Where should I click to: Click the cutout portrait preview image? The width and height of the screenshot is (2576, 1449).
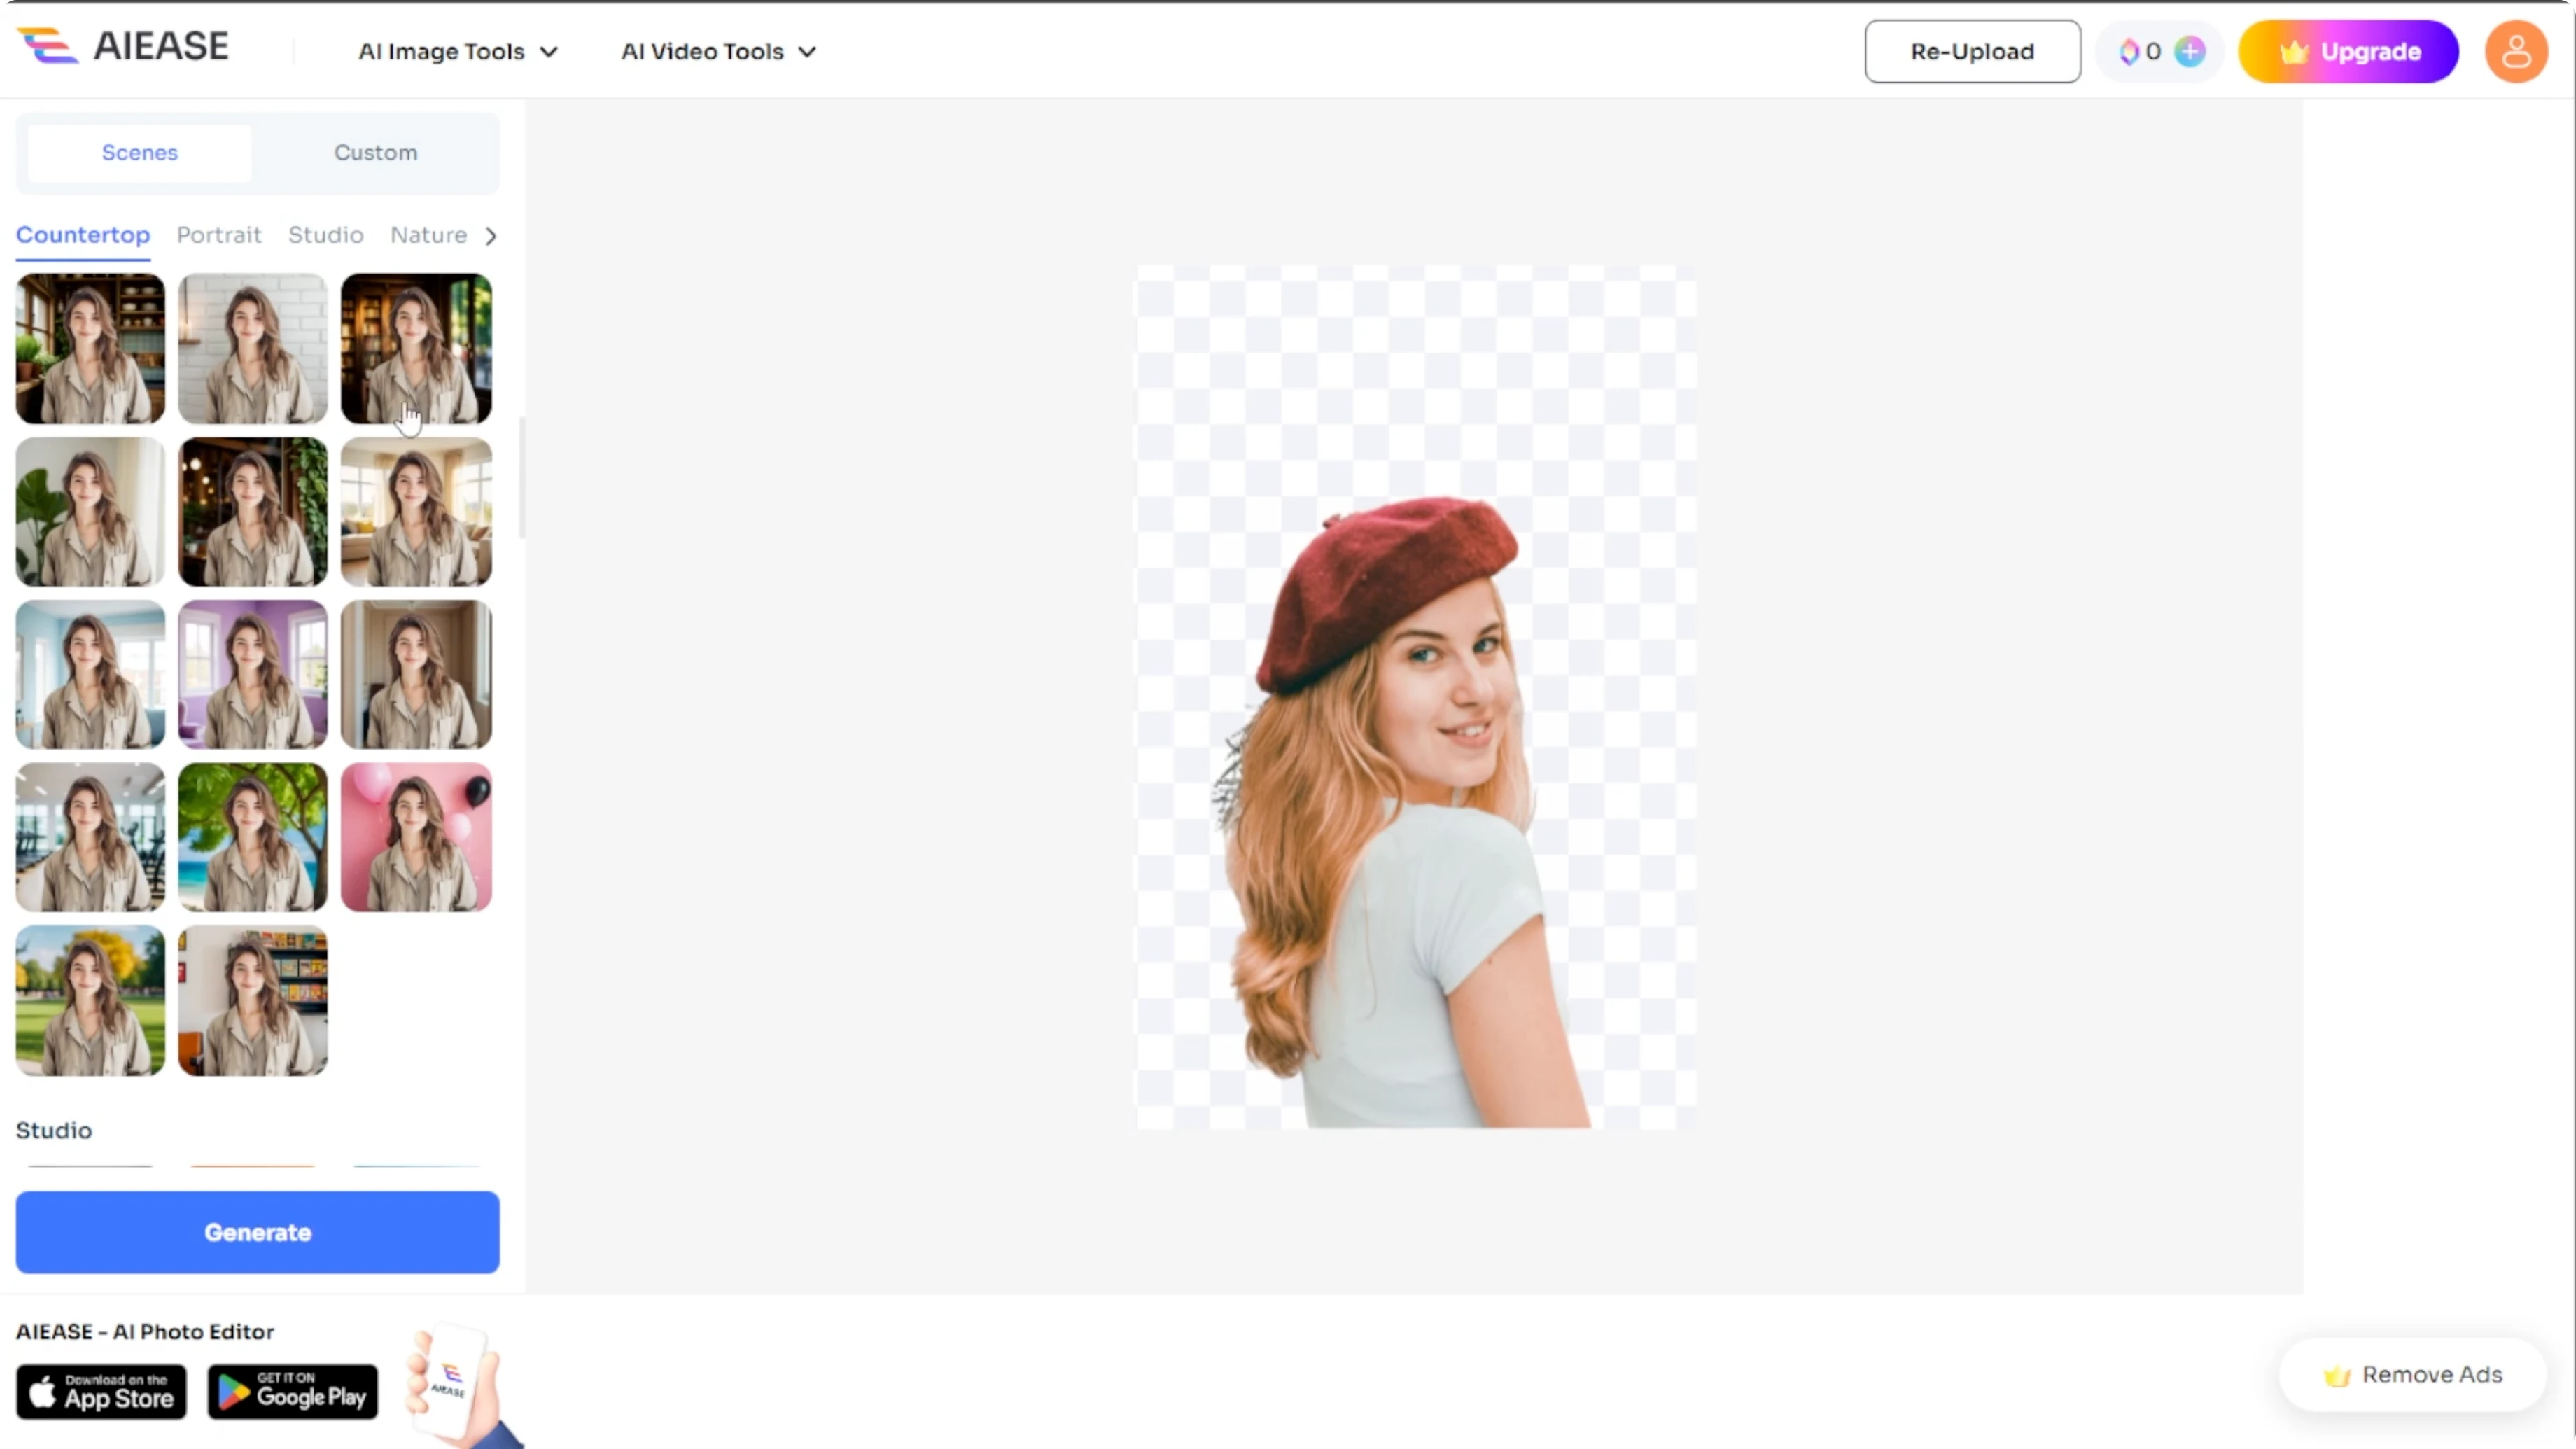[x=1415, y=697]
